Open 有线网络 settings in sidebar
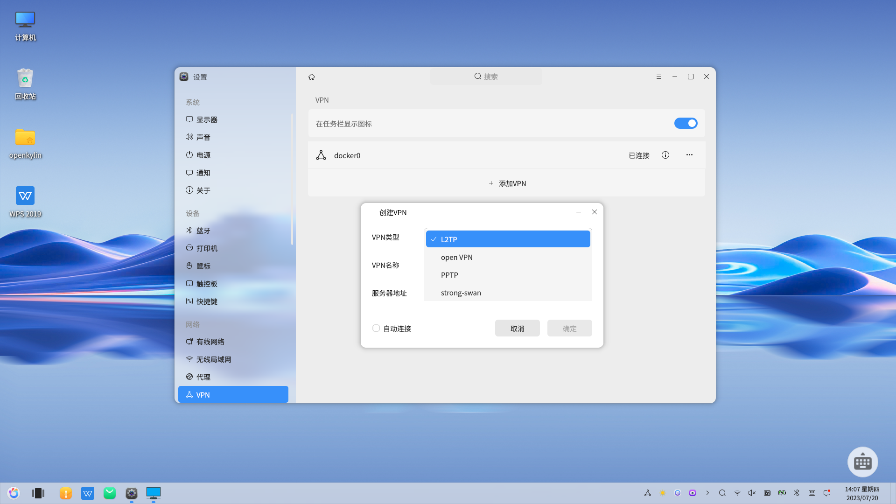 pyautogui.click(x=233, y=342)
